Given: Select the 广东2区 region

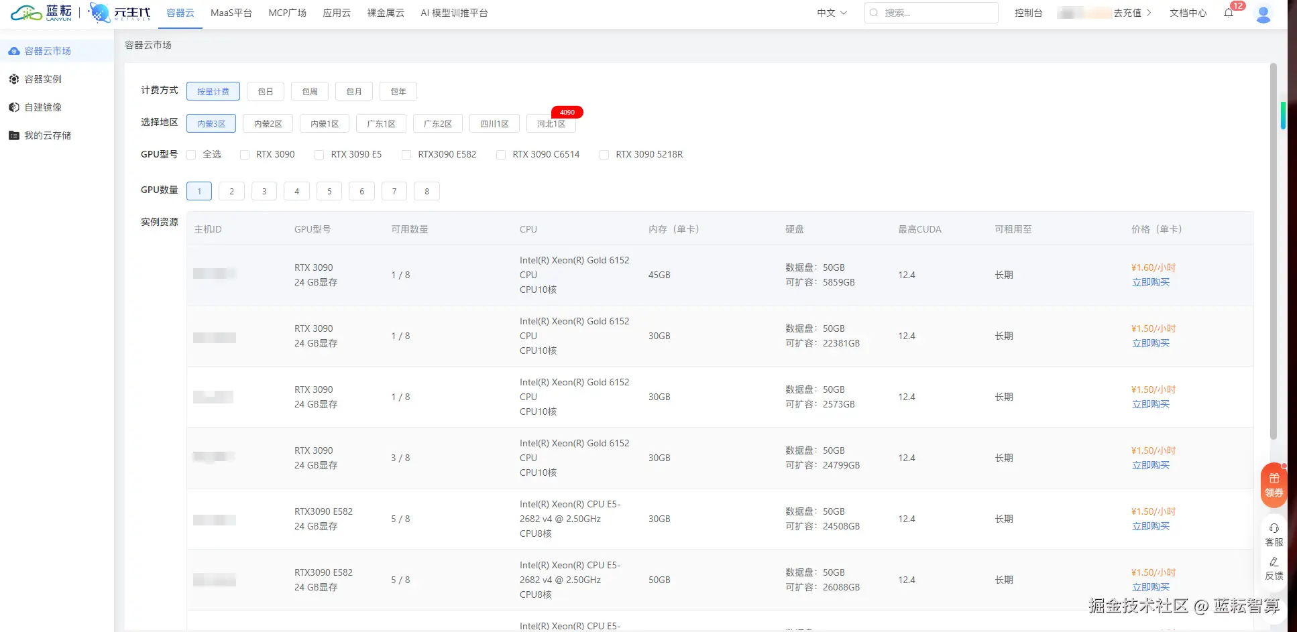Looking at the screenshot, I should 438,123.
